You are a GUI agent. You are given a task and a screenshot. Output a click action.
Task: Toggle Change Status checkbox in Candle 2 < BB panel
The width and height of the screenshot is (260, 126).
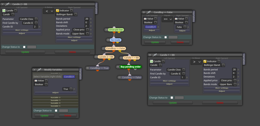click(x=24, y=47)
